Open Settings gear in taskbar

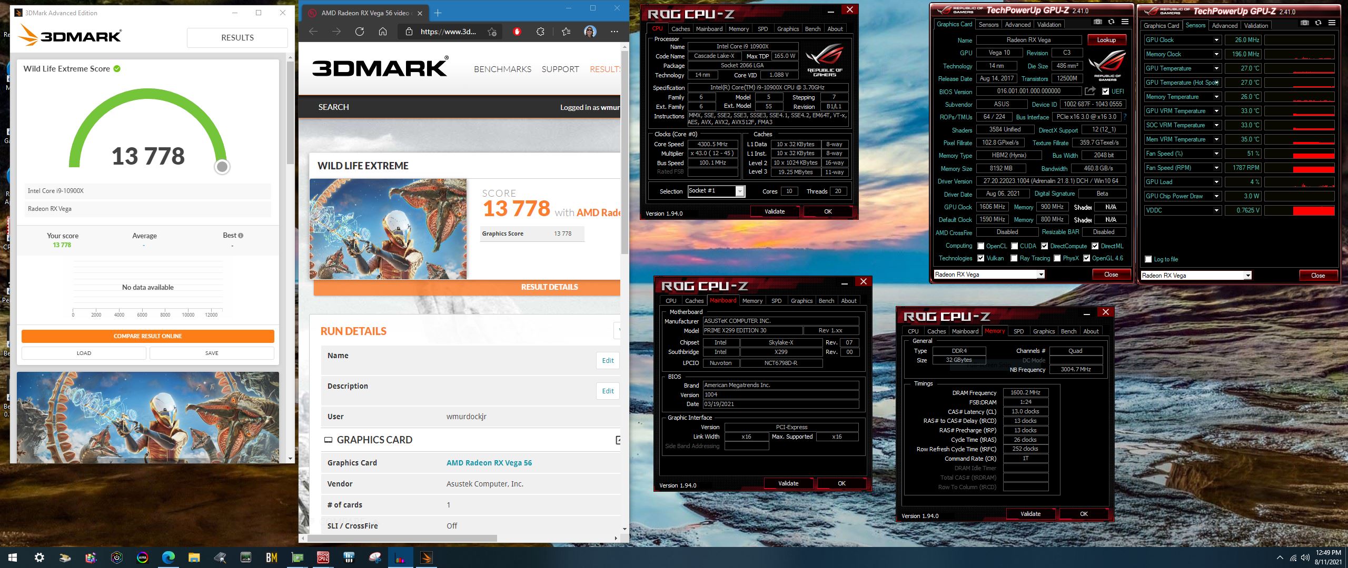39,557
